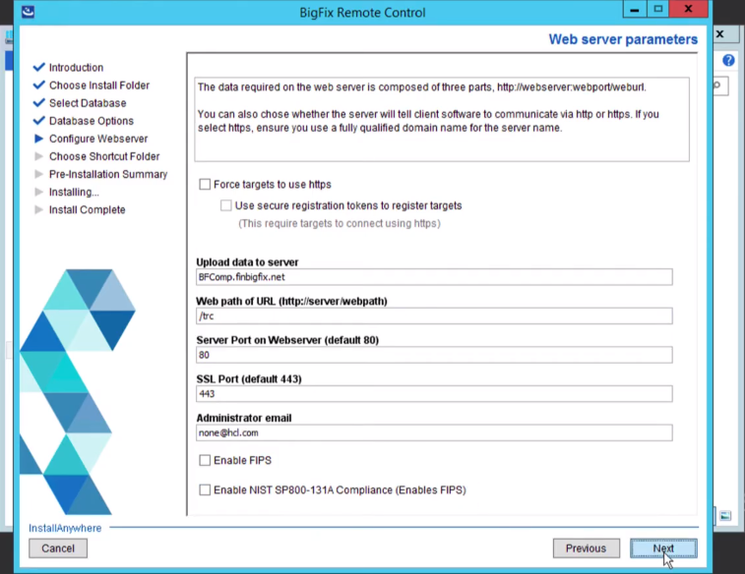Select the Database Options step in sidebar
Viewport: 745px width, 574px height.
[x=91, y=121]
